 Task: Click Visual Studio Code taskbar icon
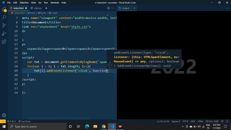(x=112, y=127)
